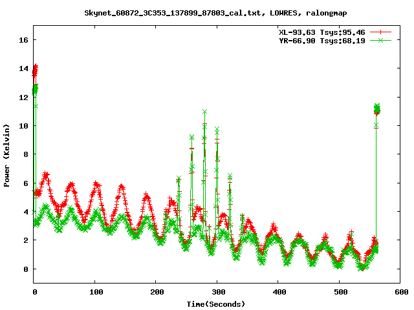Click y-axis tick label 16

tap(23, 40)
